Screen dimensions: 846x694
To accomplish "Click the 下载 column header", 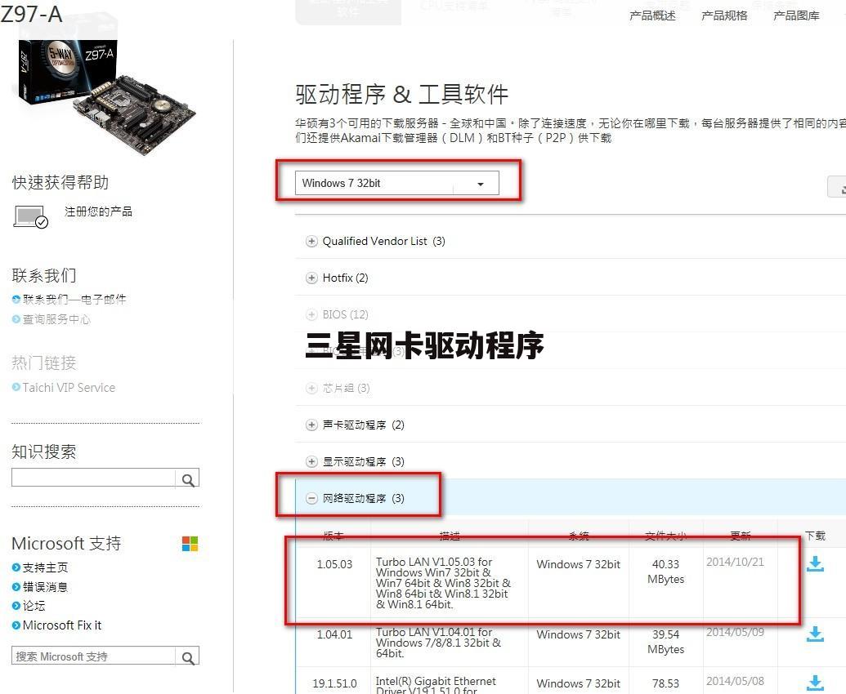I will 815,536.
